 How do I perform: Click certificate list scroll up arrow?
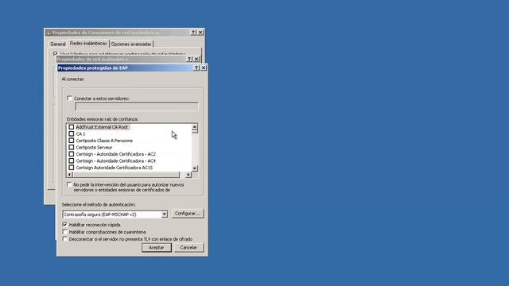194,127
